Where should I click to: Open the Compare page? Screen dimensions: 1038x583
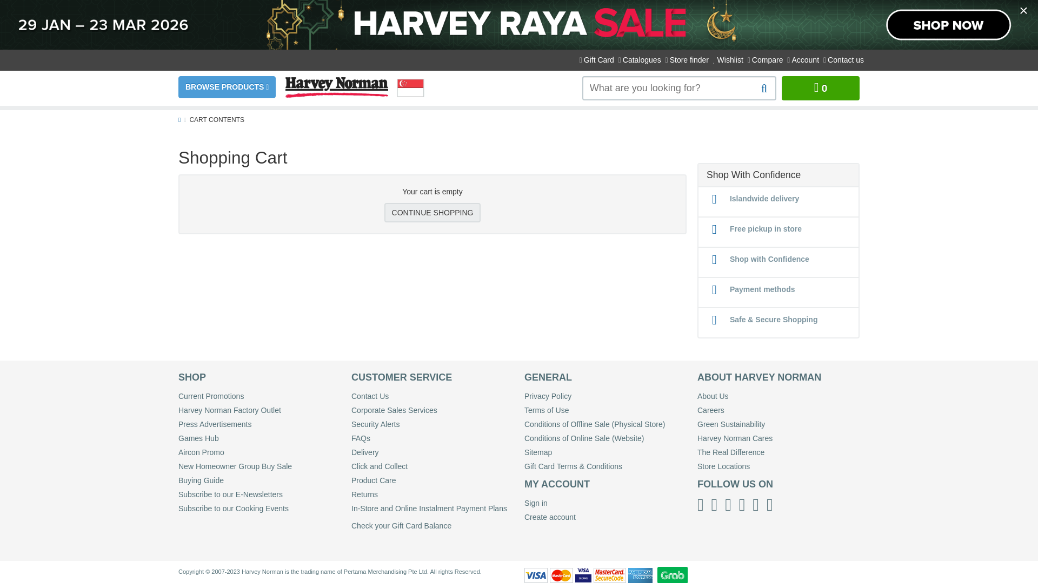click(766, 60)
